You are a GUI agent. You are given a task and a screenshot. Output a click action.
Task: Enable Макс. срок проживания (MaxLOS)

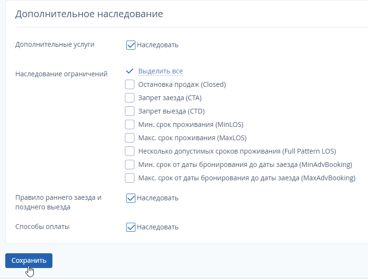coord(130,138)
